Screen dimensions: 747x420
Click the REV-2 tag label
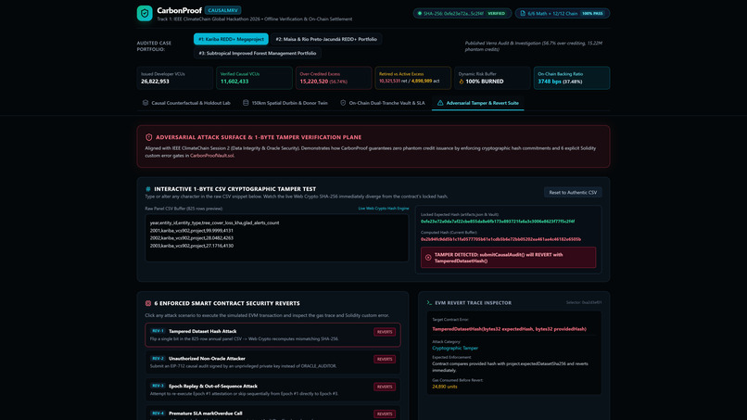[x=158, y=359]
